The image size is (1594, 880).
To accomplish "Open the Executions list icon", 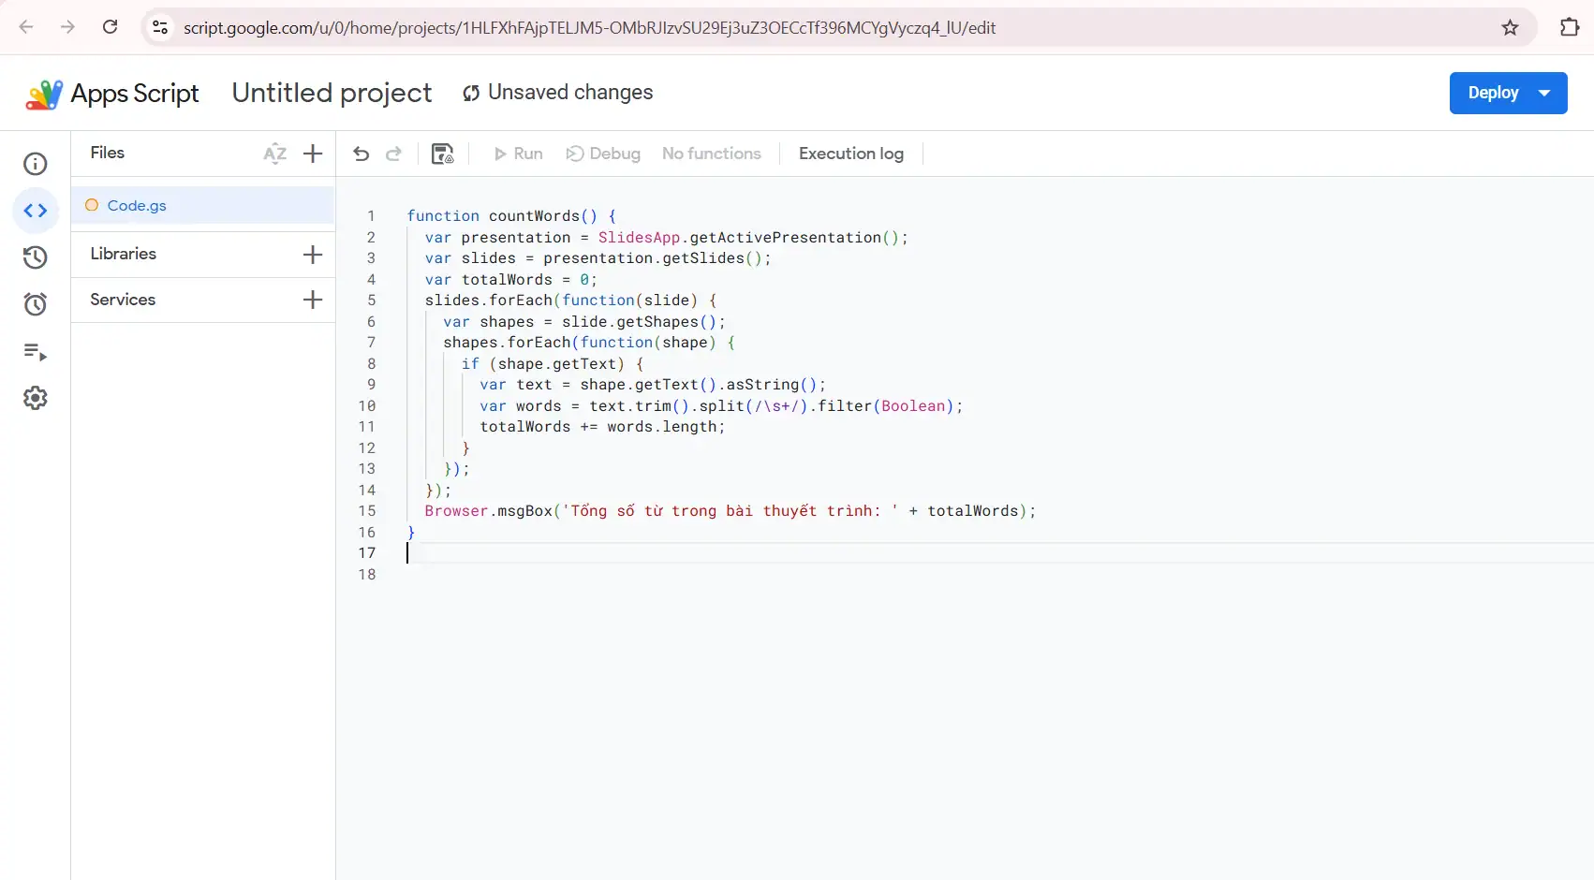I will (x=35, y=352).
